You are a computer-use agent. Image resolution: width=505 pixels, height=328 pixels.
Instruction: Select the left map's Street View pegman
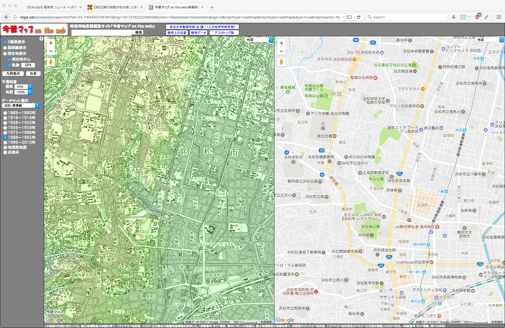51,62
